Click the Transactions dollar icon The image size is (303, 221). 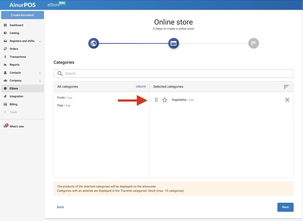pos(5,57)
